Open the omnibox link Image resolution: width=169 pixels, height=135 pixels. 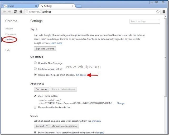click(x=96, y=121)
